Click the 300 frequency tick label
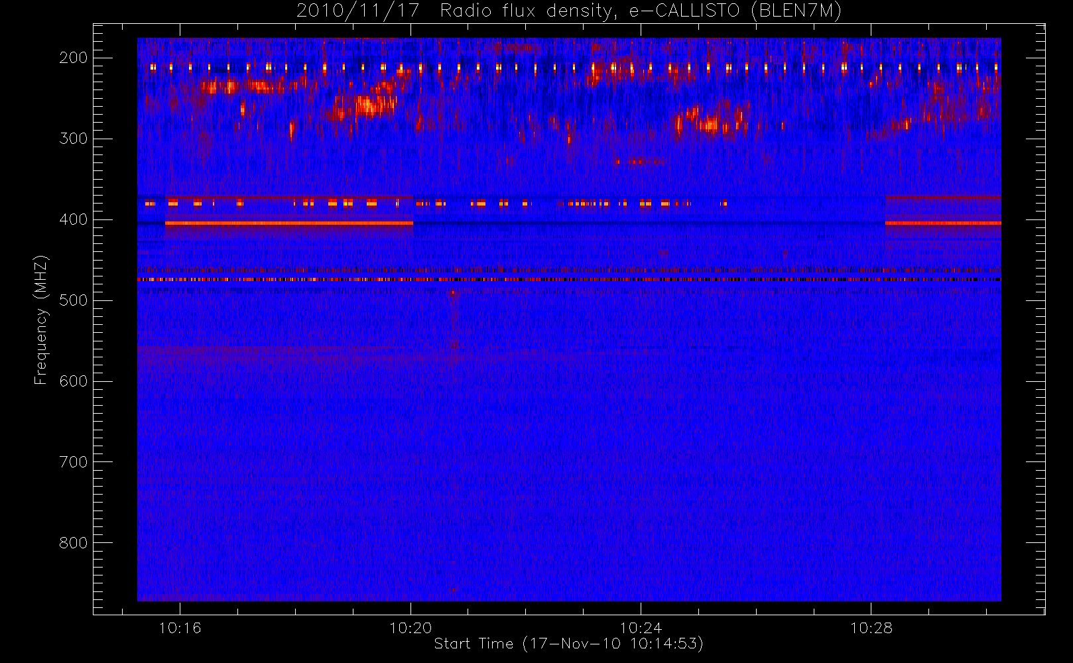 click(74, 139)
